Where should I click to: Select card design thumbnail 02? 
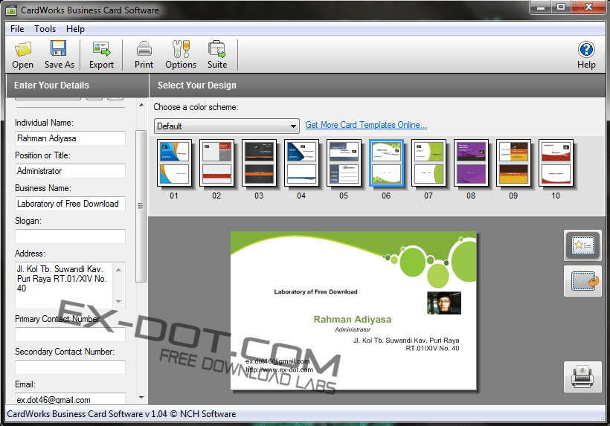pyautogui.click(x=216, y=163)
